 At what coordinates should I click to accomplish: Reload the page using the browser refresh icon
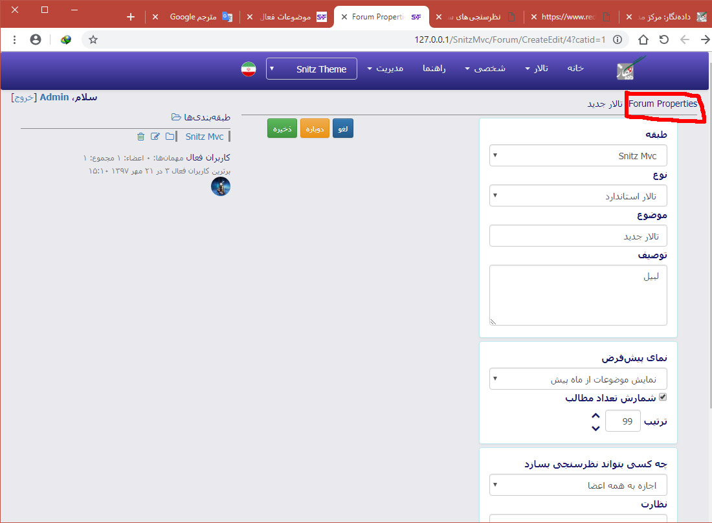(664, 40)
